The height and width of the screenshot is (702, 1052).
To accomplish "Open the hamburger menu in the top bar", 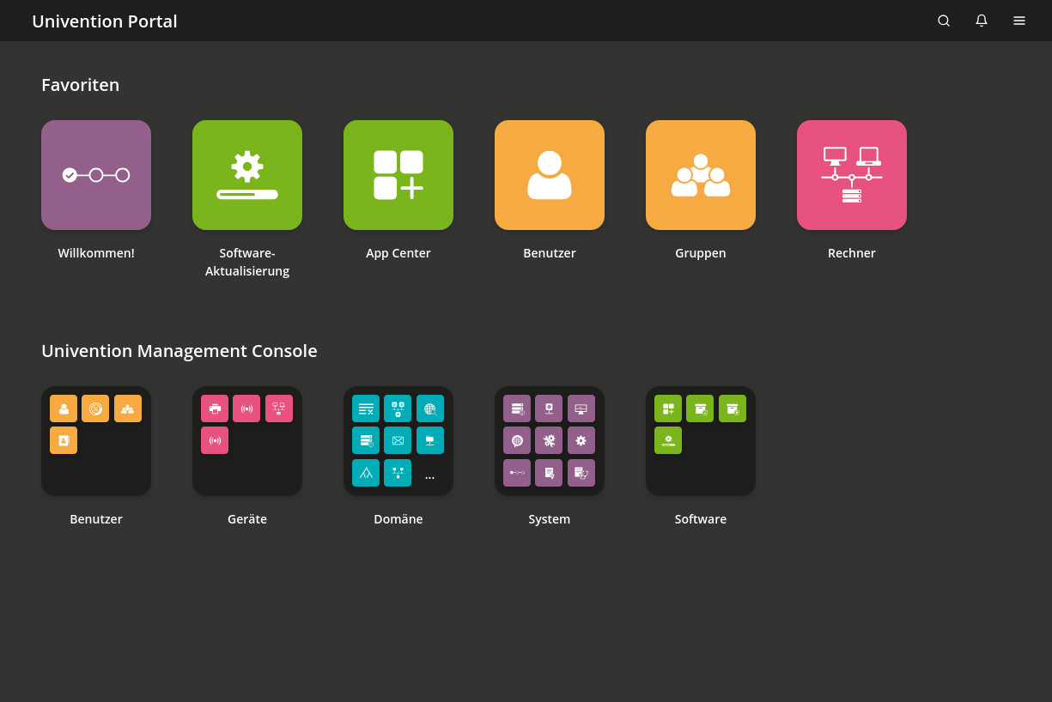I will pos(1019,21).
